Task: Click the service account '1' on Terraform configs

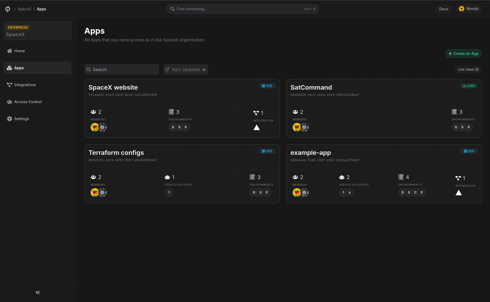Action: pos(169,192)
